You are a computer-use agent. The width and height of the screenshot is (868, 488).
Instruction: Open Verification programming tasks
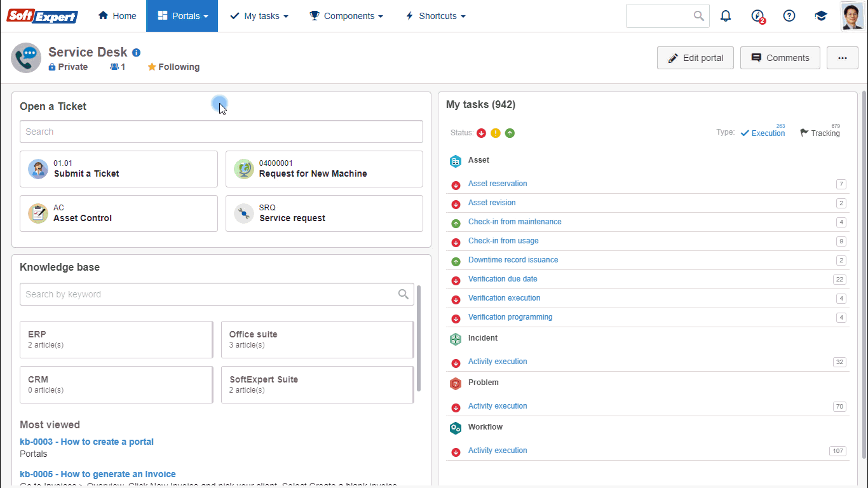[x=510, y=317]
